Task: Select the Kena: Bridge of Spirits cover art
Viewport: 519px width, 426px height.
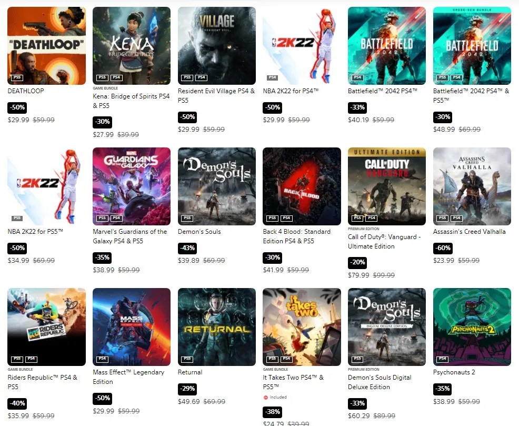Action: 132,46
